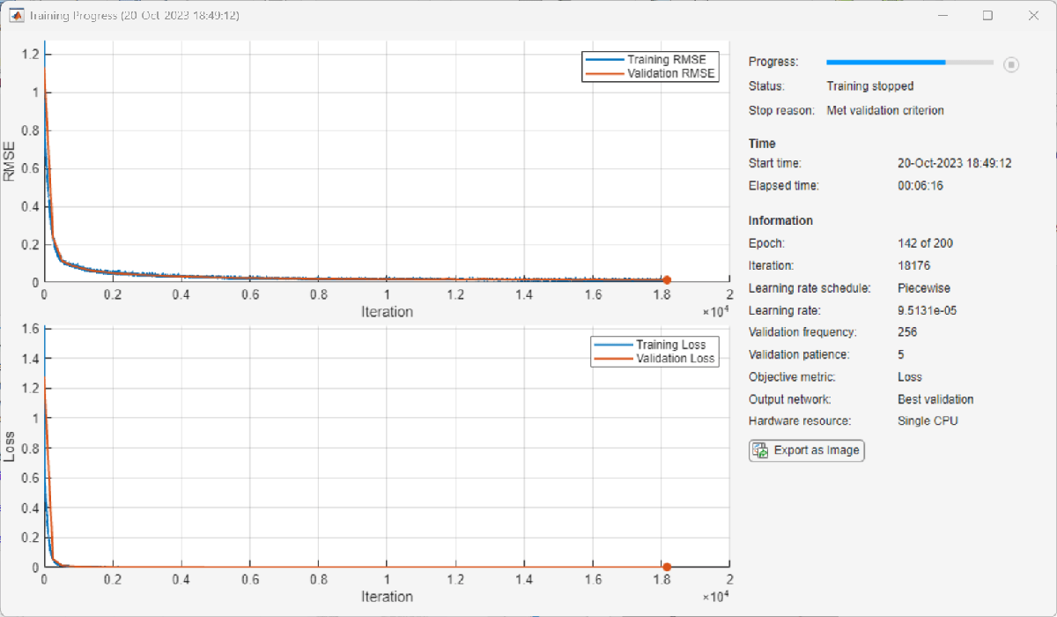Click the RMSE plot end marker dot

(x=667, y=280)
